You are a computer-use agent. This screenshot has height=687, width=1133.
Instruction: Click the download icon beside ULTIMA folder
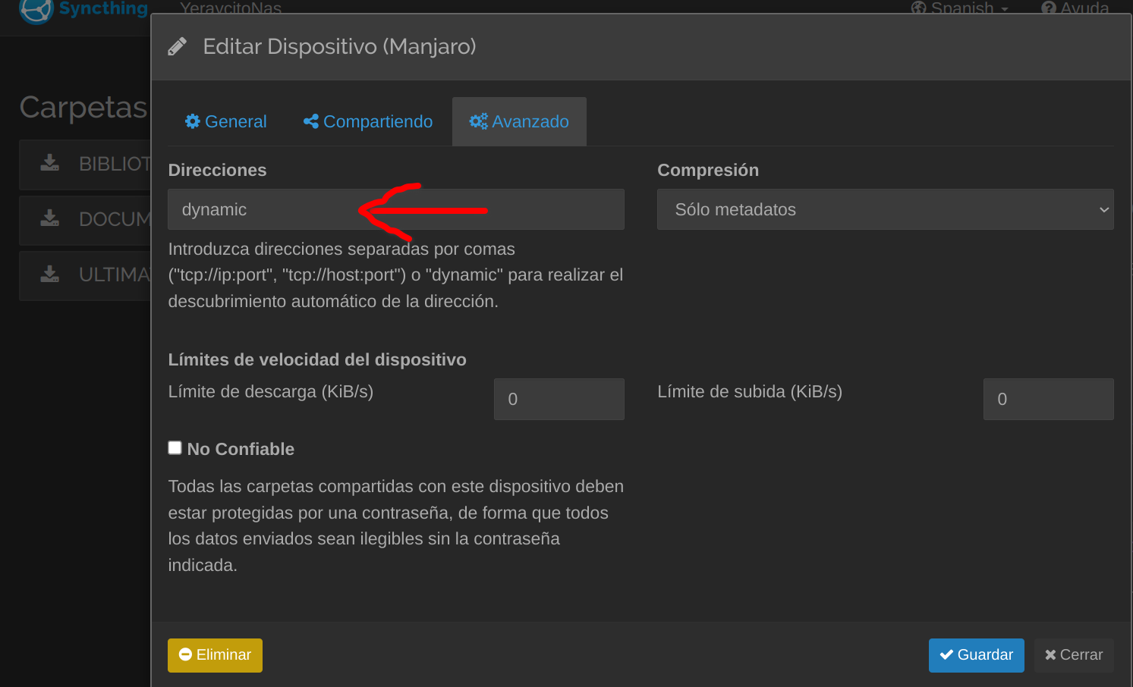[x=50, y=274]
